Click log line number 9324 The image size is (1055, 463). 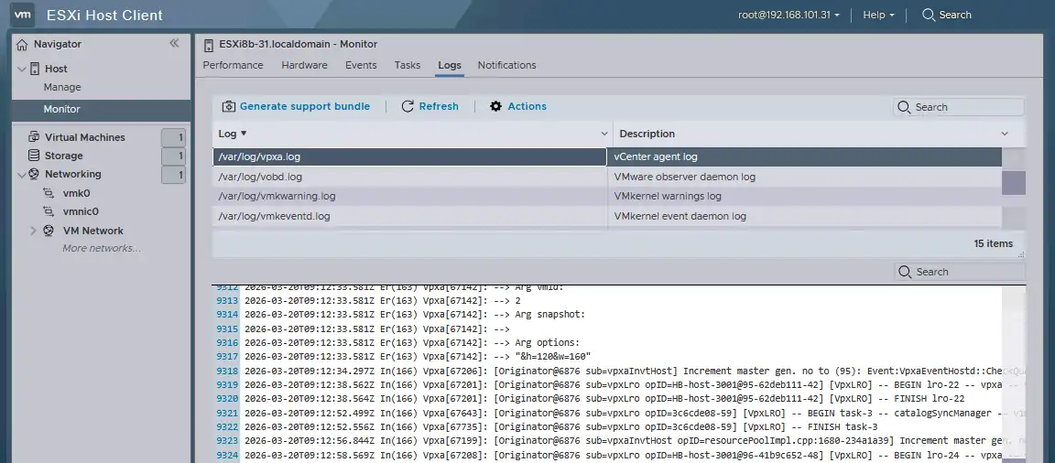coord(227,455)
